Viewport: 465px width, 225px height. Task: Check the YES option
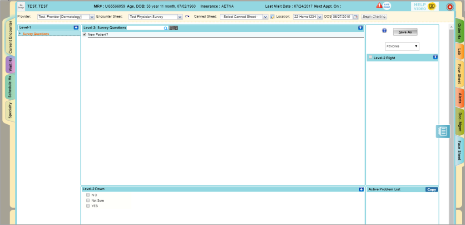pyautogui.click(x=88, y=205)
